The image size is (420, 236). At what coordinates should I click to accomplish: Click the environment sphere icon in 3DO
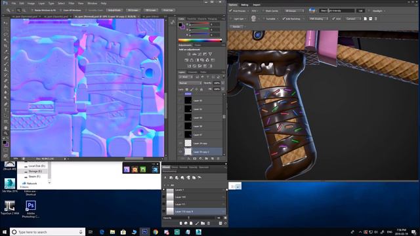(x=312, y=10)
